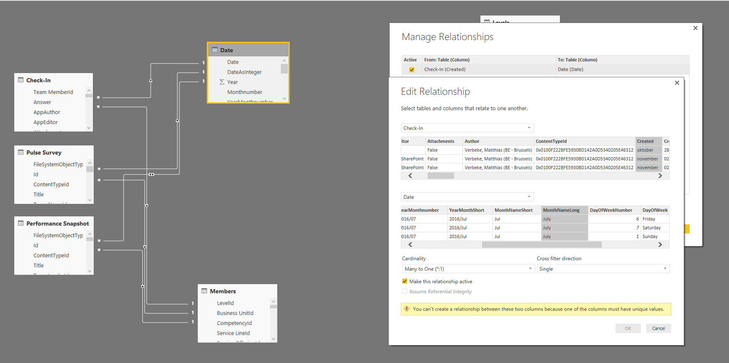Select ContentTypeId field in Pulse Survey table
This screenshot has height=363, width=729.
click(51, 184)
